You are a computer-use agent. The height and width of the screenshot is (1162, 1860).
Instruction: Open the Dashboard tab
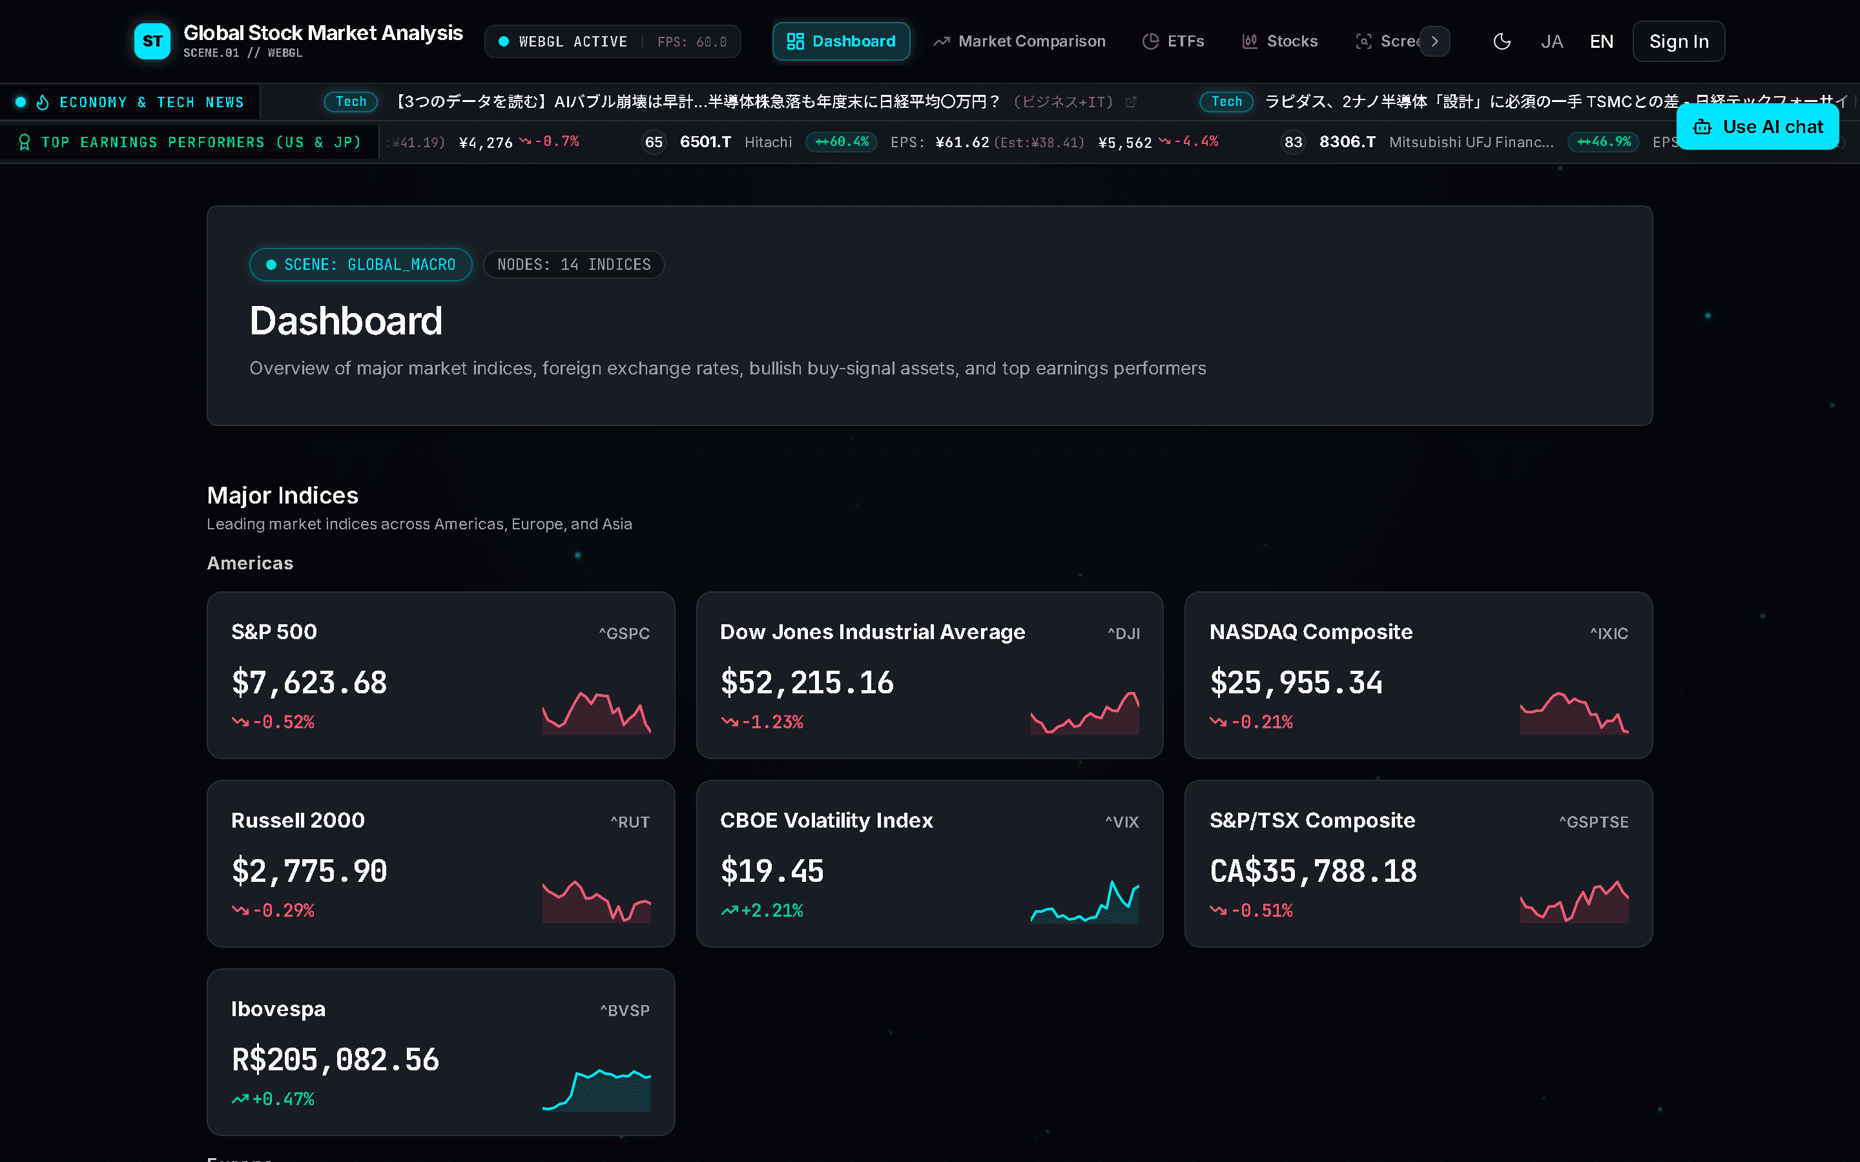[x=841, y=41]
